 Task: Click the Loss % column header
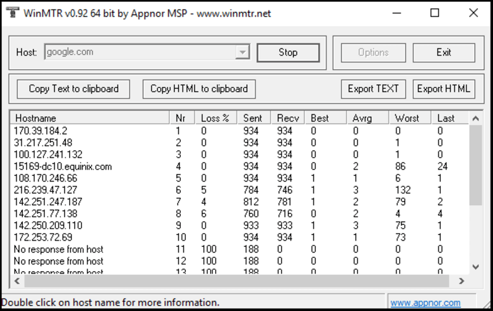[x=215, y=118]
